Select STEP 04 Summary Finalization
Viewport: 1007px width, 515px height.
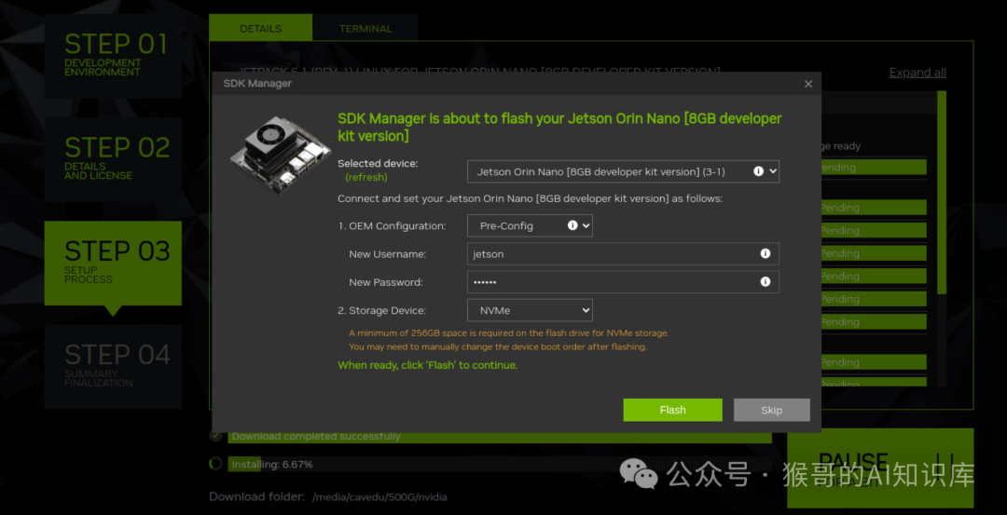point(113,367)
